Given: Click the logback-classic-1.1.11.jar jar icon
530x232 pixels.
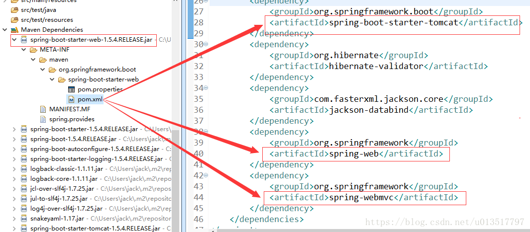Looking at the screenshot, I should (x=24, y=168).
